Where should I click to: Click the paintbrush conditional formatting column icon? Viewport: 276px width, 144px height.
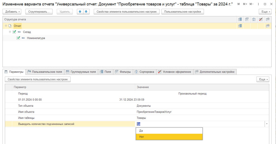pyautogui.click(x=260, y=19)
